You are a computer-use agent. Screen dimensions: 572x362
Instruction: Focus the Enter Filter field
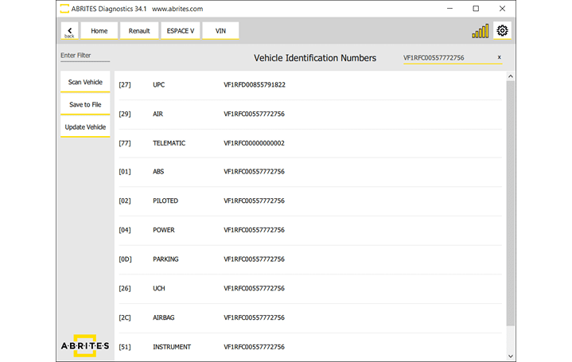pos(85,56)
